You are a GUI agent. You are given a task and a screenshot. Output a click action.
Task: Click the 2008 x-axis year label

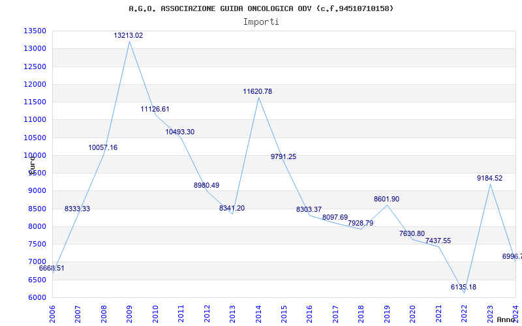pyautogui.click(x=104, y=314)
